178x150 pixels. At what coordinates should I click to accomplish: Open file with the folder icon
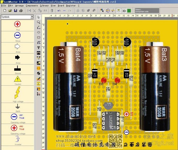tap(10, 11)
